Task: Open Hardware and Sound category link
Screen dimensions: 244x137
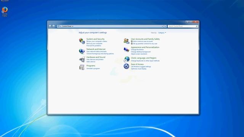Action: click(96, 57)
